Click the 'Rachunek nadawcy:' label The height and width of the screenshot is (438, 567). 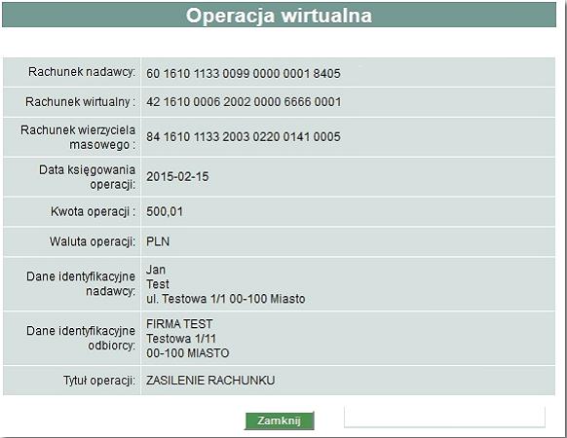[82, 72]
